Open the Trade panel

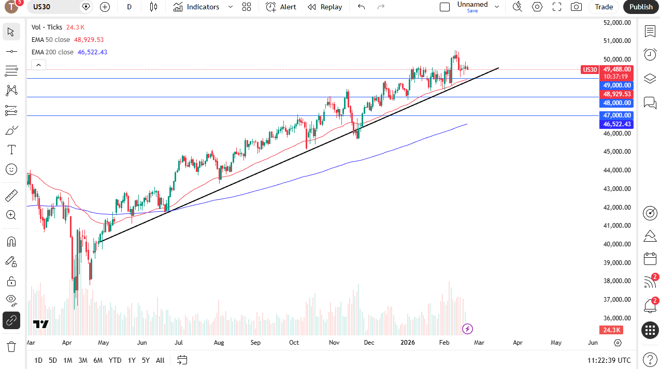coord(604,7)
